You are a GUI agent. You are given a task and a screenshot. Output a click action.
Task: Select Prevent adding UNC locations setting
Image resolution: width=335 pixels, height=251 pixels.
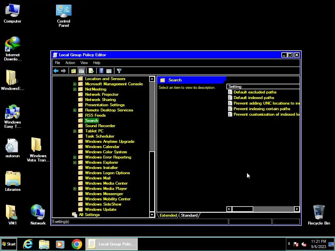(264, 103)
